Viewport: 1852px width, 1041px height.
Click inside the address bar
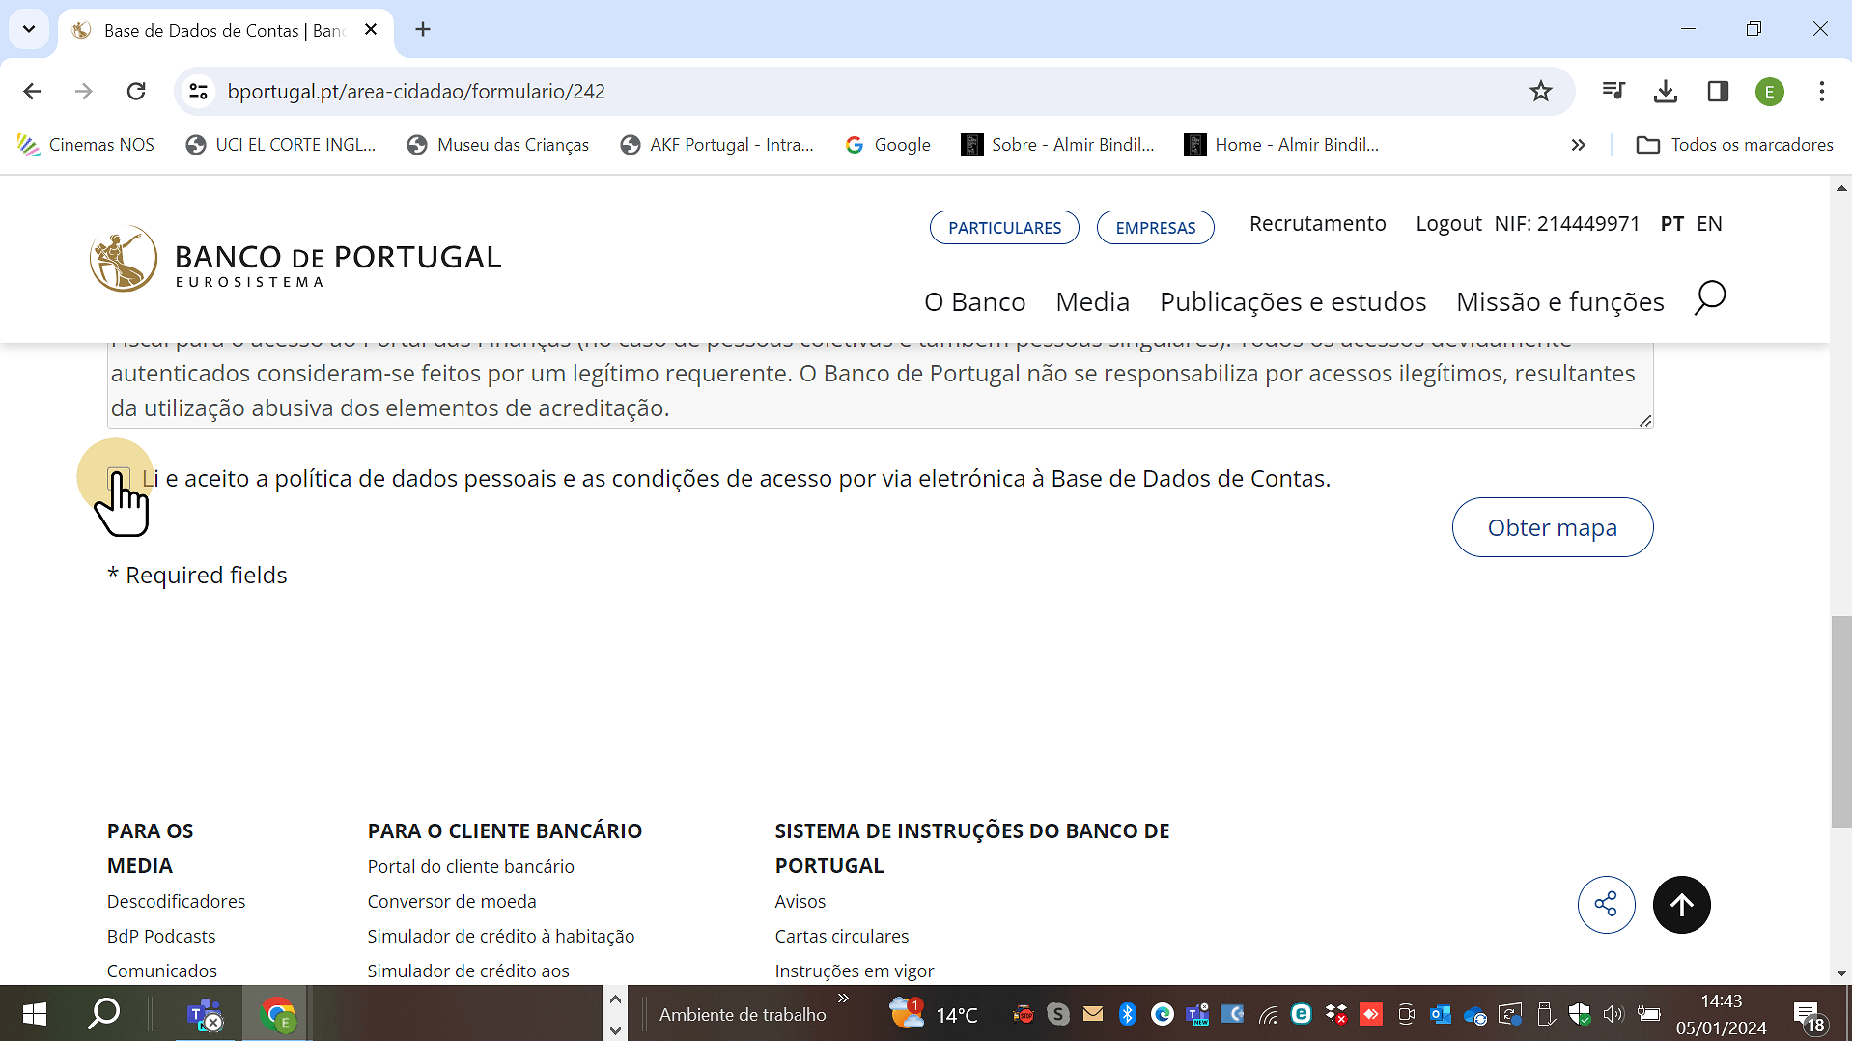click(676, 91)
